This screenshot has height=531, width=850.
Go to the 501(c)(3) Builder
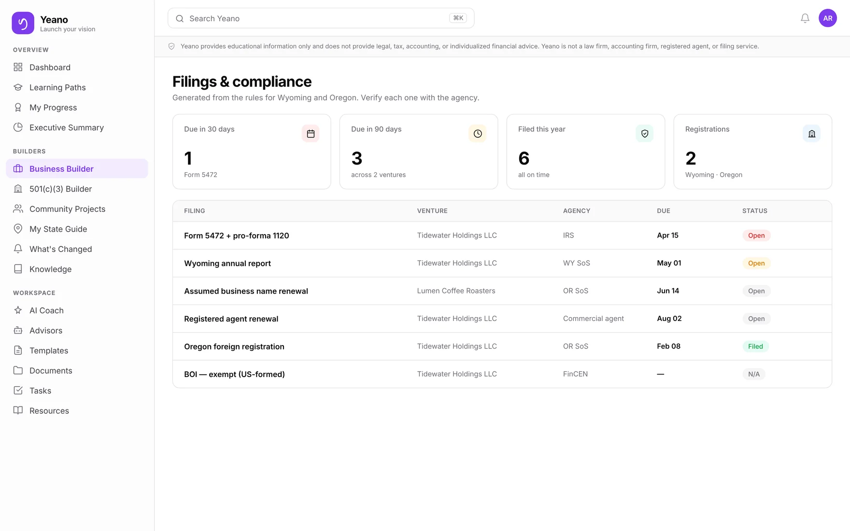(x=77, y=189)
